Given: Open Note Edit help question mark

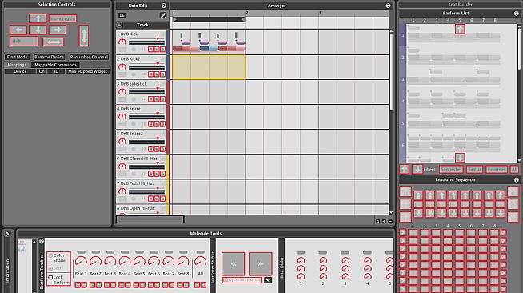Looking at the screenshot, I should [x=163, y=6].
